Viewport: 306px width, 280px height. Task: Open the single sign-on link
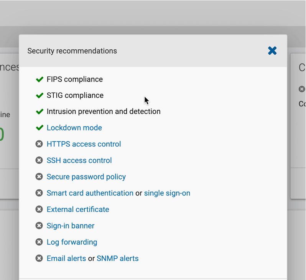pyautogui.click(x=167, y=193)
